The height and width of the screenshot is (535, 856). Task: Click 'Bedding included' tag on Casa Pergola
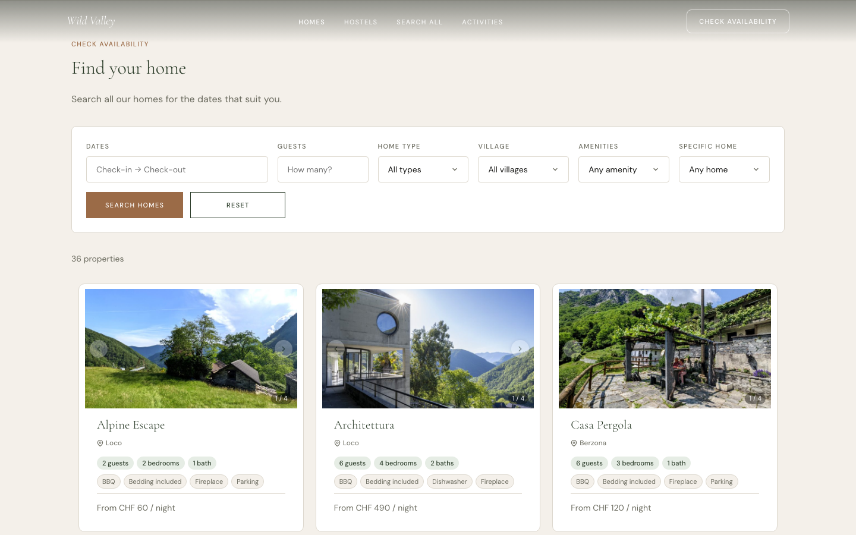pyautogui.click(x=629, y=481)
